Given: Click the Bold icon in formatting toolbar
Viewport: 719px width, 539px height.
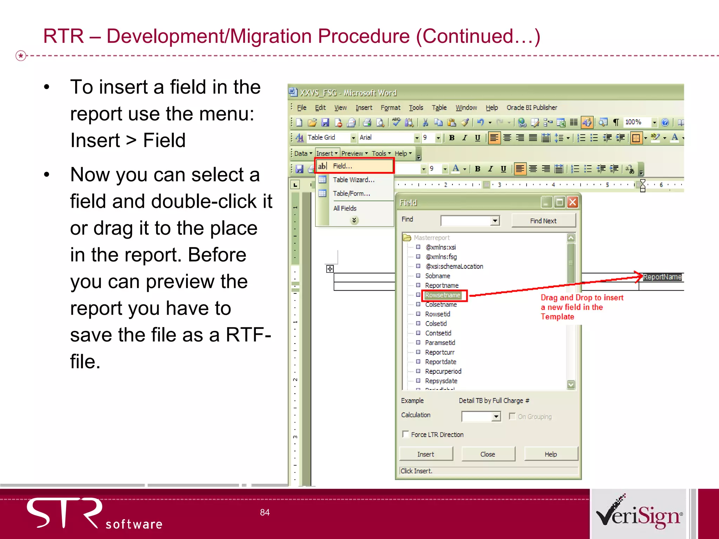Looking at the screenshot, I should pos(452,138).
